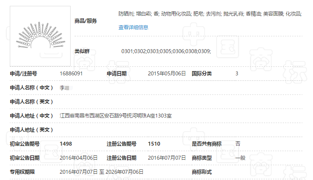Click registration announcement date 2016年07月07日
Screen dimensions: 313x180
(167, 158)
